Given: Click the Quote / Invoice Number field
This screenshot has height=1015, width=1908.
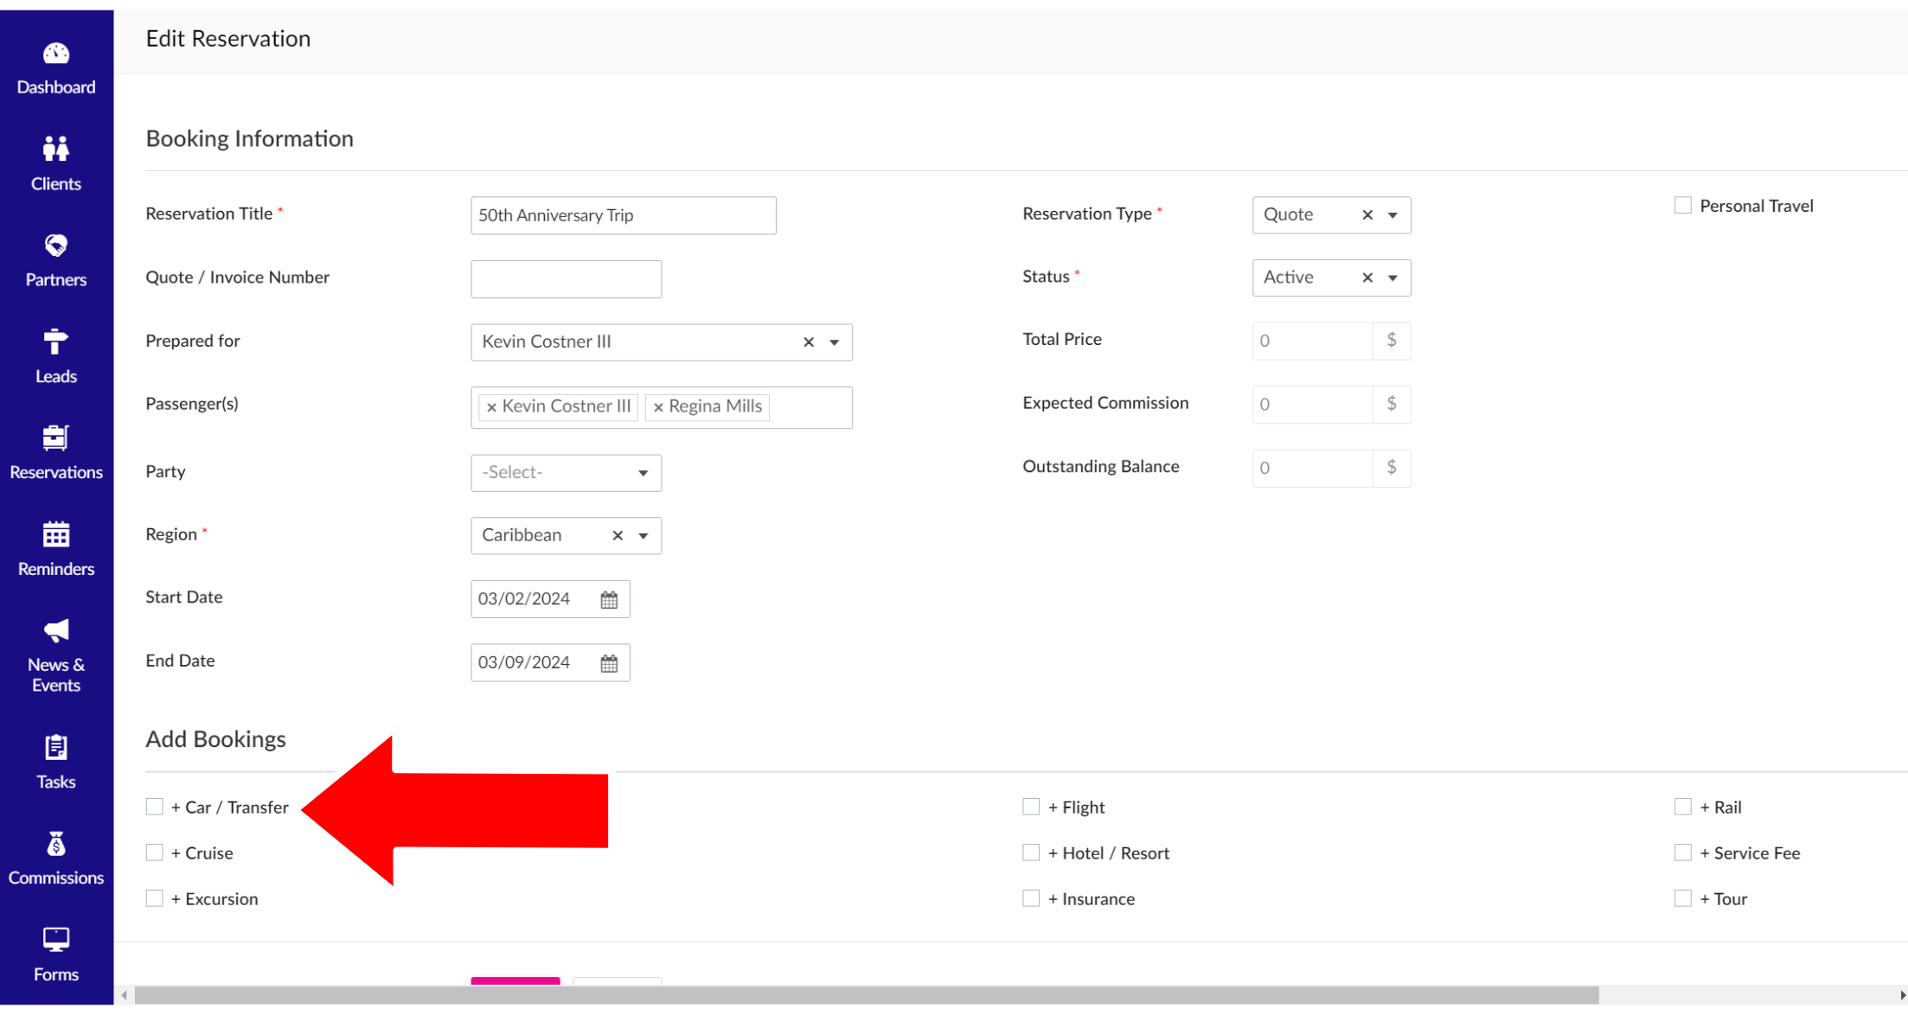Looking at the screenshot, I should point(566,279).
